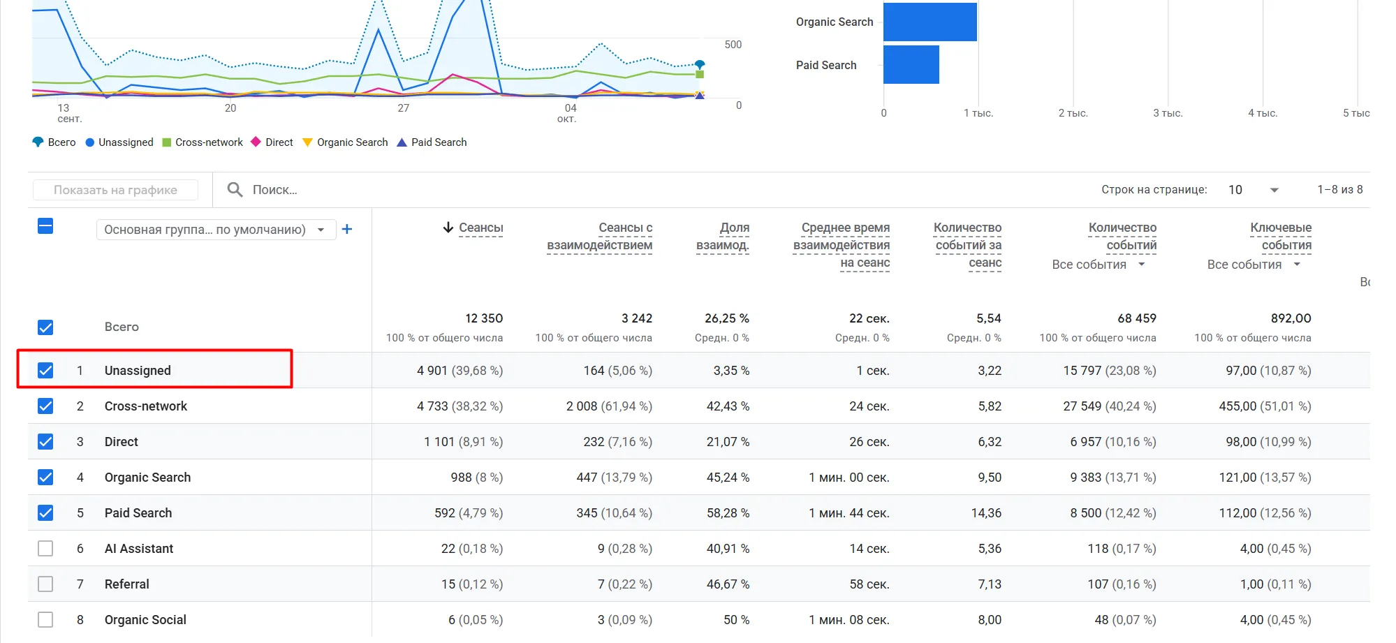Click the 58,28 % engagement rate cell
Image resolution: width=1396 pixels, height=643 pixels.
728,512
